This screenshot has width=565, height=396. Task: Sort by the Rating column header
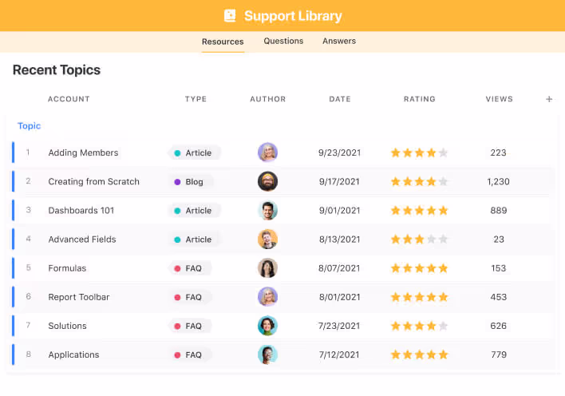[x=419, y=99]
